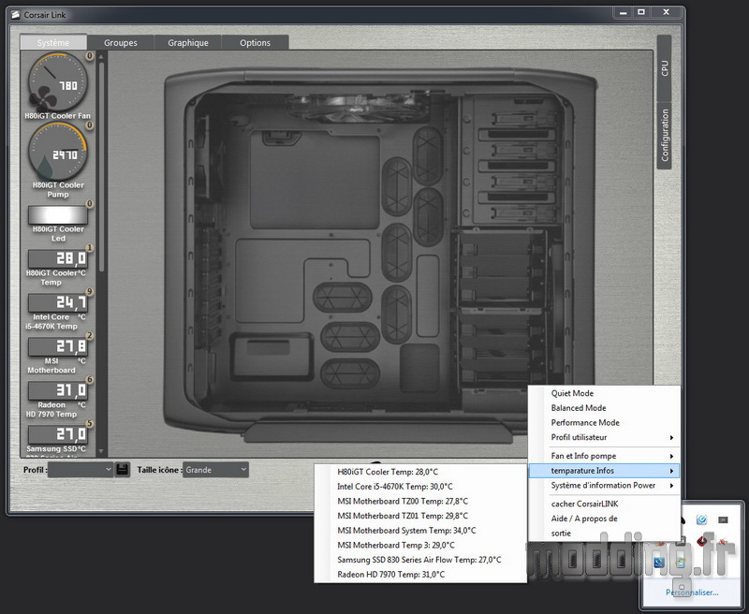Open the Taille icône Grande dropdown
The width and height of the screenshot is (749, 614).
coord(215,470)
